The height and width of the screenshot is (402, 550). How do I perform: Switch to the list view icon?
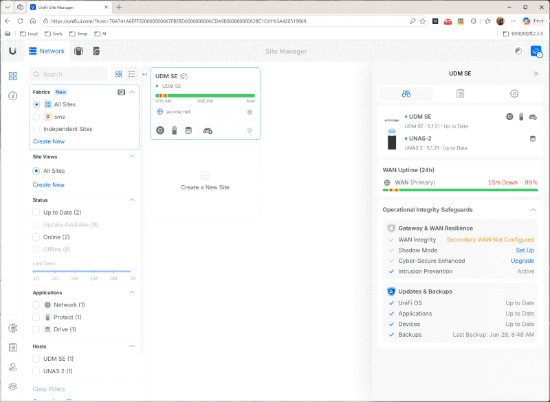132,74
